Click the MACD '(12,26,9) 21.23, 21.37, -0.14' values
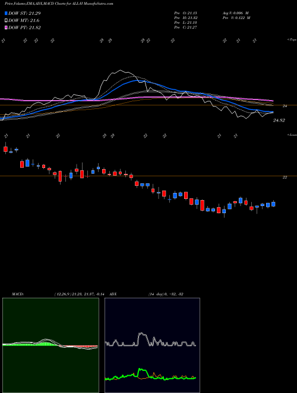297x393 pixels. pyautogui.click(x=81, y=294)
